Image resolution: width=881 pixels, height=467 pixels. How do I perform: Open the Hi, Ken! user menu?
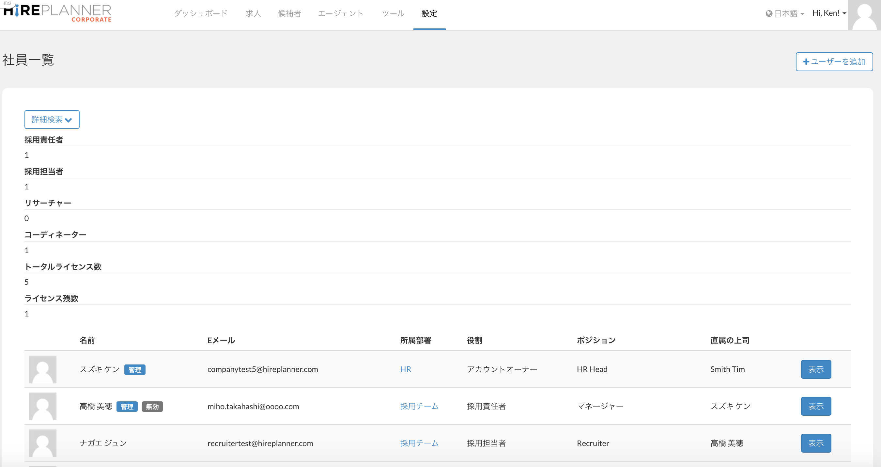coord(829,13)
